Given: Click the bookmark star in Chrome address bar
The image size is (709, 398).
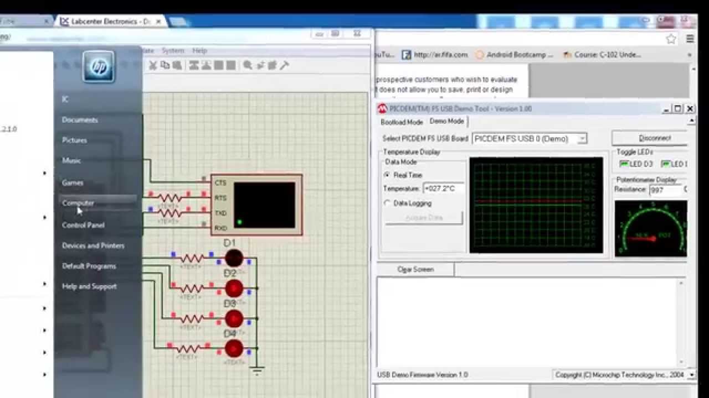Looking at the screenshot, I should tap(671, 39).
